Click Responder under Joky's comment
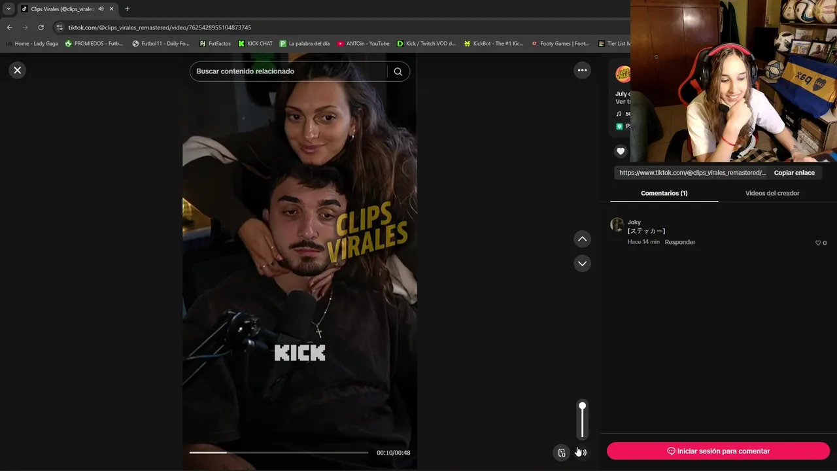 click(x=679, y=242)
